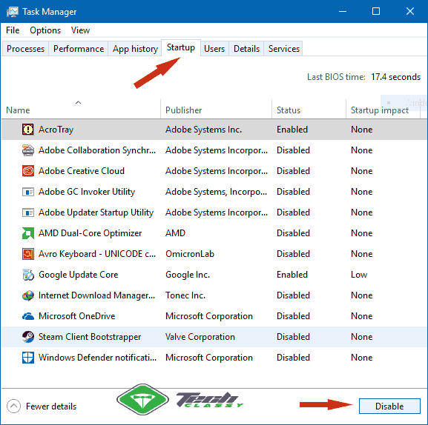Click the Adobe Updater Startup Utility icon
This screenshot has height=425, width=428.
pos(28,212)
